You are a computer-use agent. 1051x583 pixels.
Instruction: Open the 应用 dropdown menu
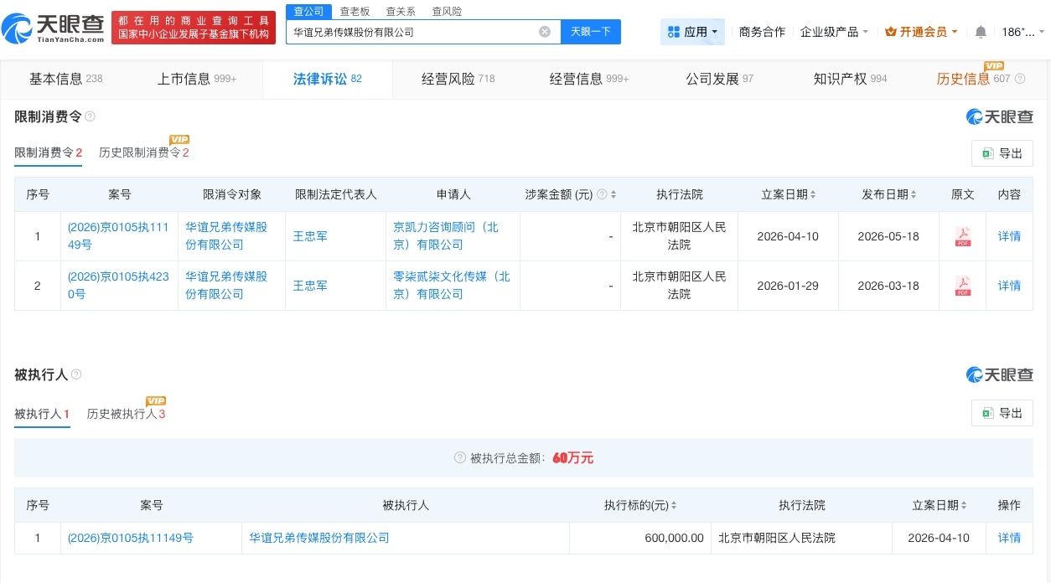692,32
